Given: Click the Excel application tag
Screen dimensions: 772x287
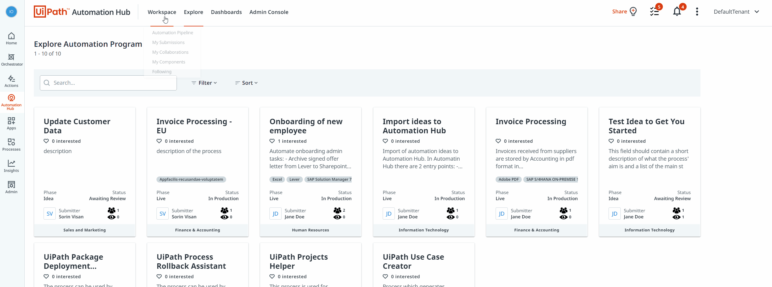Looking at the screenshot, I should 277,179.
